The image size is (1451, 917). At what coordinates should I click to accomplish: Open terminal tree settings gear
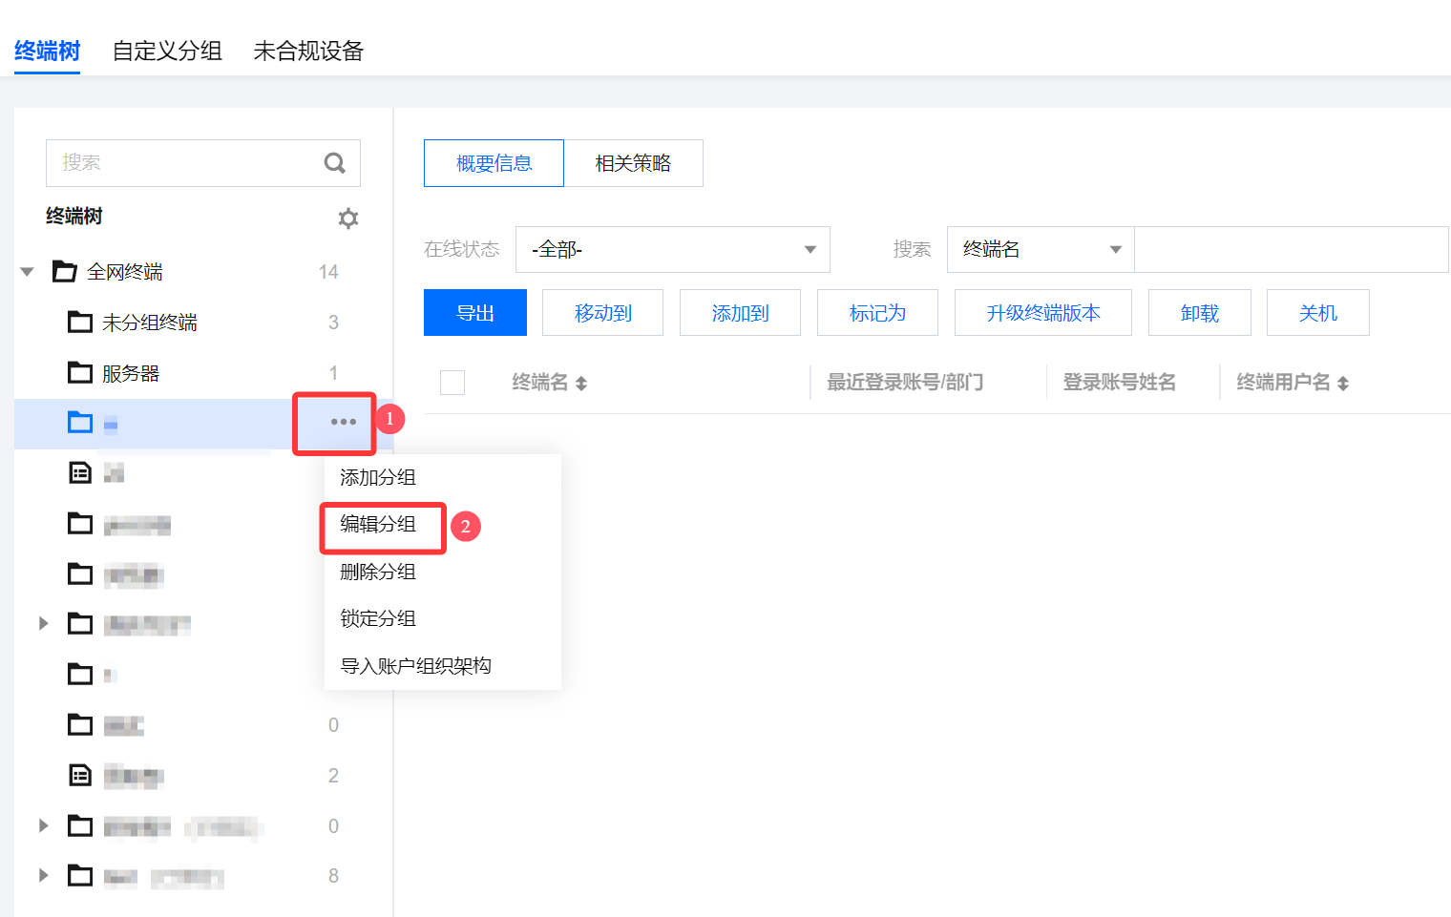[348, 219]
